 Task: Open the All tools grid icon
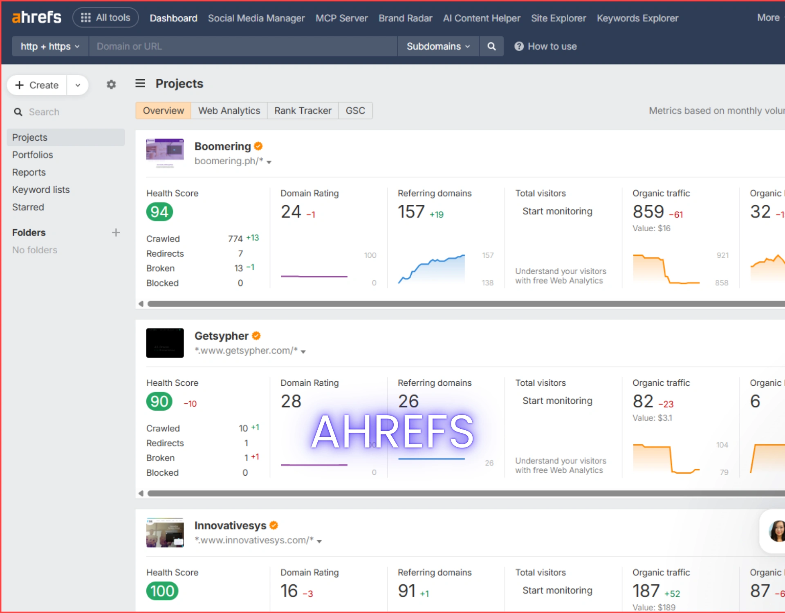pyautogui.click(x=86, y=17)
